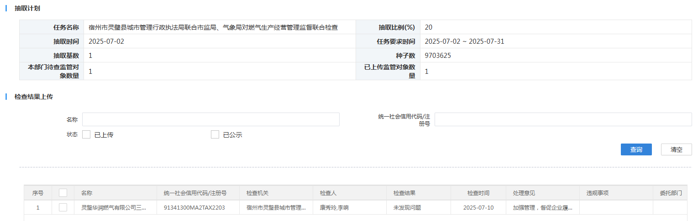Focus the 统一社会信用代码/注册号 input field

pyautogui.click(x=563, y=119)
